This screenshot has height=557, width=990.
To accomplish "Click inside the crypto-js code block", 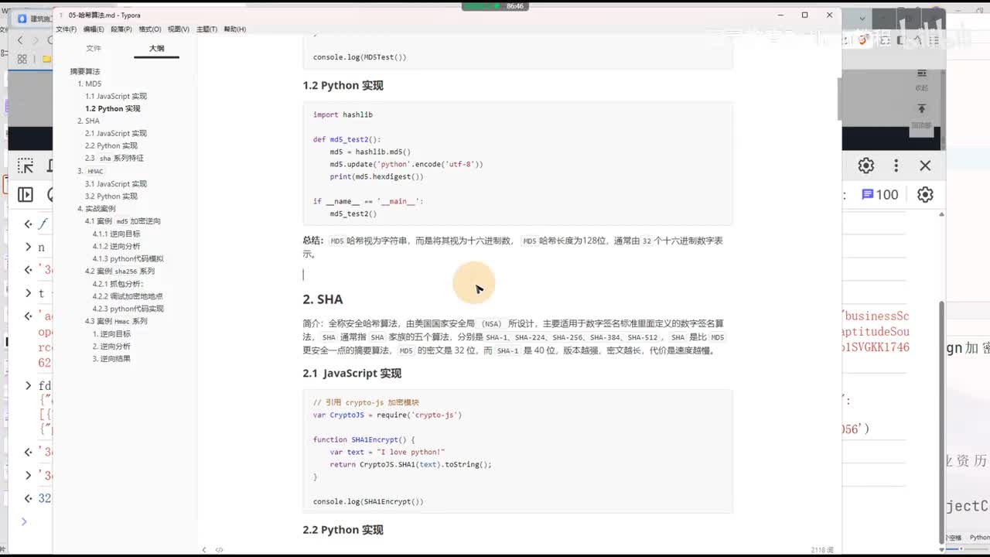I will [x=517, y=451].
